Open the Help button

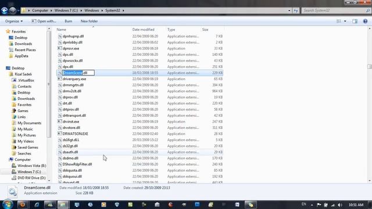[x=365, y=21]
